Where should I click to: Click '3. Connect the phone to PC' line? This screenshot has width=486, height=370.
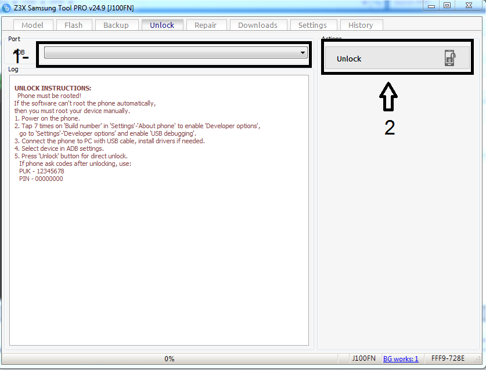pos(109,141)
